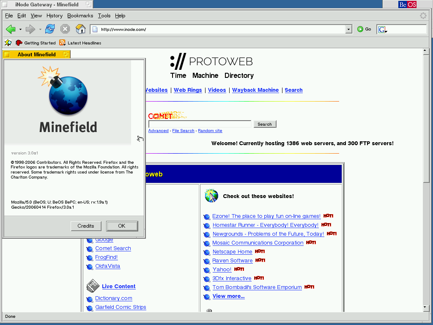Click the About Minefield title tab

click(36, 55)
